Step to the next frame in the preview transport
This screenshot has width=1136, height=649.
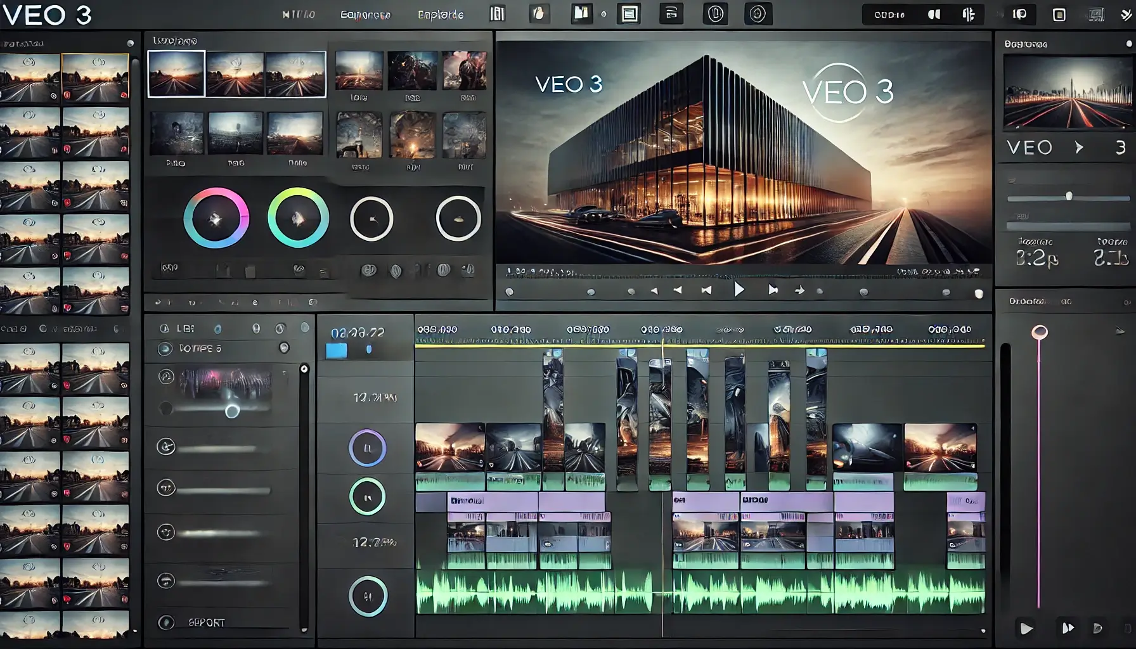pyautogui.click(x=773, y=290)
